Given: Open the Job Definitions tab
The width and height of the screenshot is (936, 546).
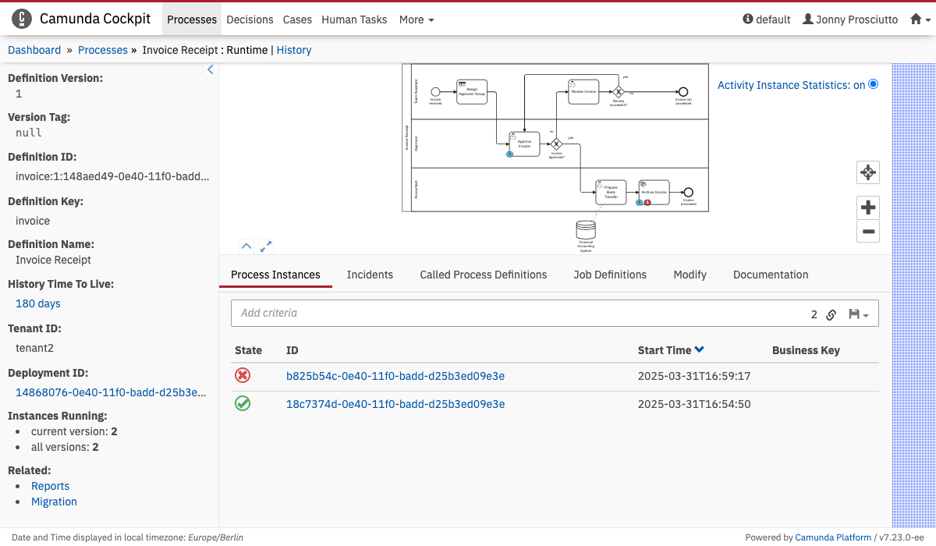Looking at the screenshot, I should pos(610,275).
